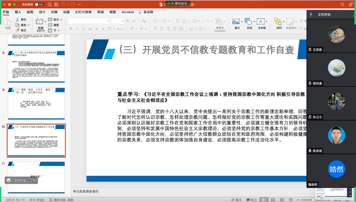Click the 文本框 (Text Box) button

[x=262, y=24]
